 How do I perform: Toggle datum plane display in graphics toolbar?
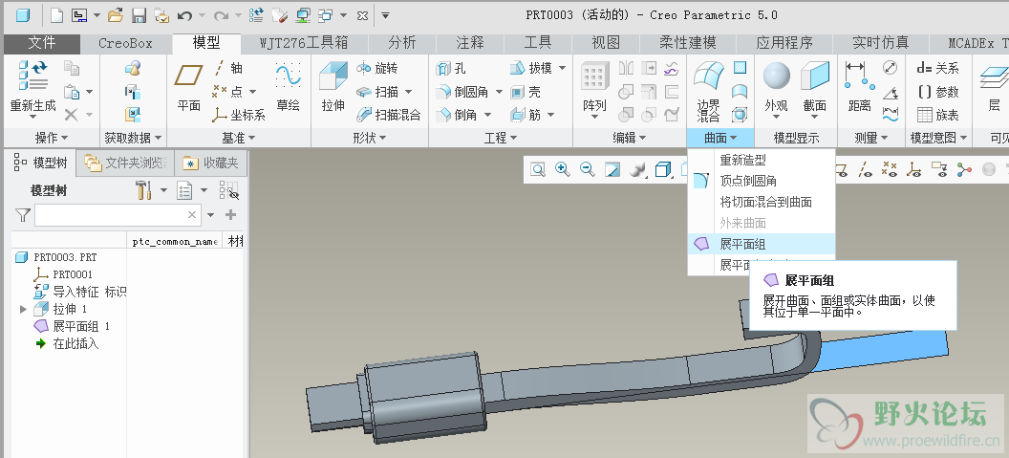[x=843, y=169]
